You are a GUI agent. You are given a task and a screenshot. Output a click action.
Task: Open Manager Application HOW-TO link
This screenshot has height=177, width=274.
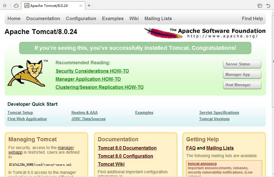click(88, 79)
